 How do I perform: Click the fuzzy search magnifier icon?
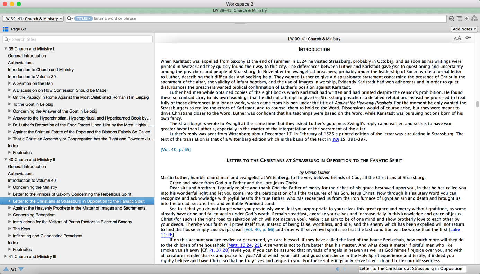(452, 19)
